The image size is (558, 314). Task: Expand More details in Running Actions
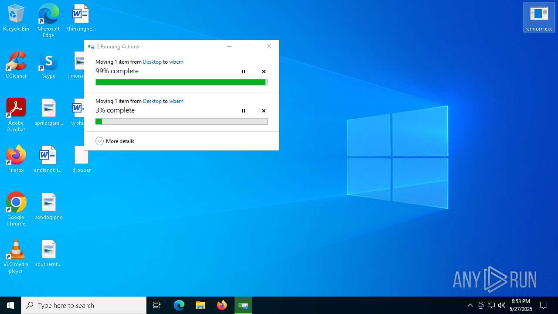pos(115,141)
